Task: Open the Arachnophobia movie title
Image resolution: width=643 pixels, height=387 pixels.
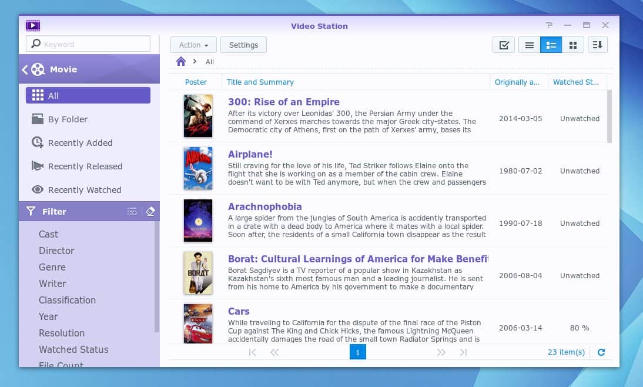Action: [x=264, y=206]
